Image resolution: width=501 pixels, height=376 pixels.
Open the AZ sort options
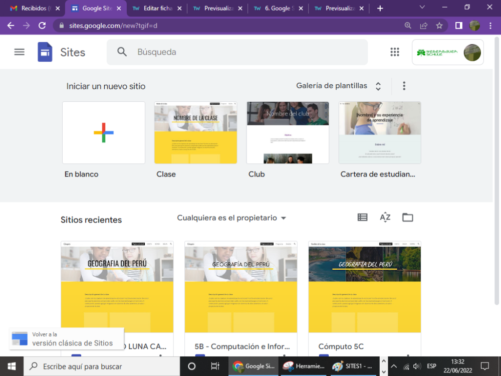click(385, 218)
